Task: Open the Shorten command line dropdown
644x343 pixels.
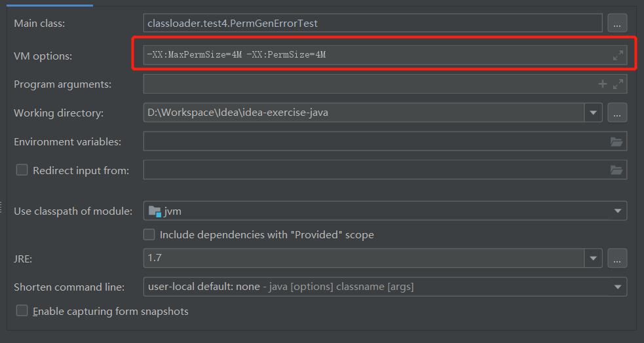Action: click(617, 287)
